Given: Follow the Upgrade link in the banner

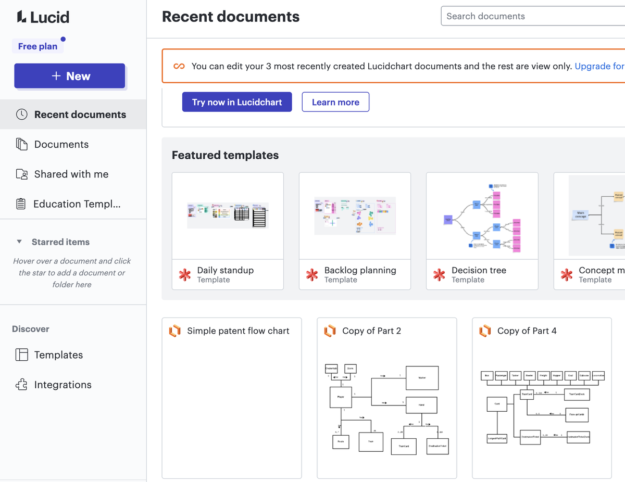Looking at the screenshot, I should [x=599, y=66].
